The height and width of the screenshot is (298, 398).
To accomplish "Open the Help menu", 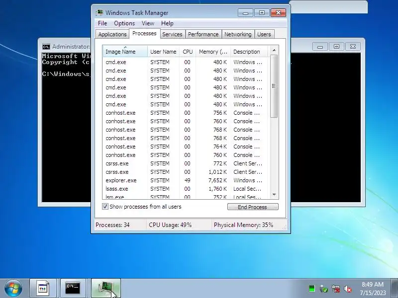I will [x=167, y=23].
